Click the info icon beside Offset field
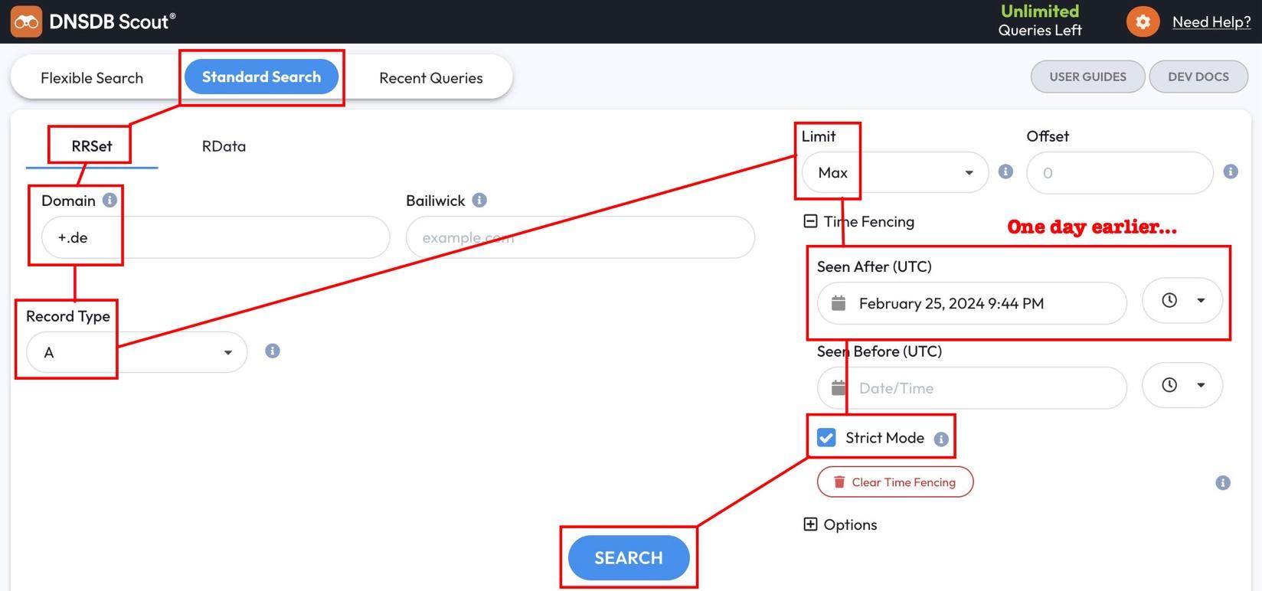1262x591 pixels. tap(1231, 172)
